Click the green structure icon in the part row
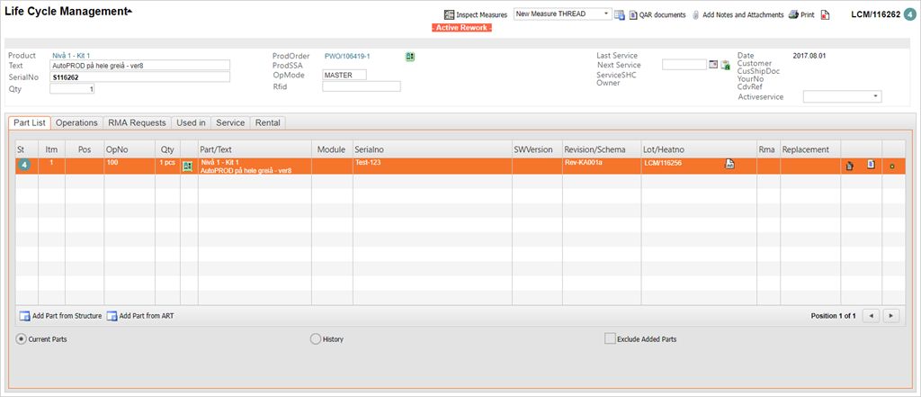The image size is (921, 397). (x=189, y=166)
